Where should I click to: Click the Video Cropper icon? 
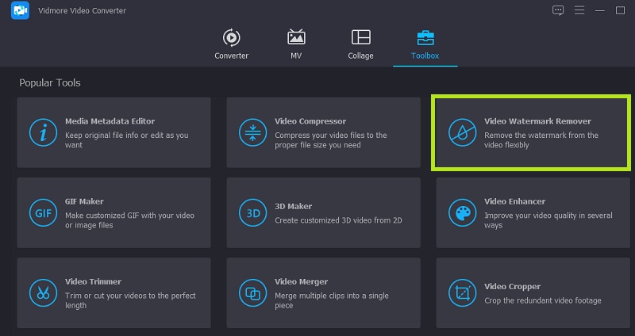(461, 292)
